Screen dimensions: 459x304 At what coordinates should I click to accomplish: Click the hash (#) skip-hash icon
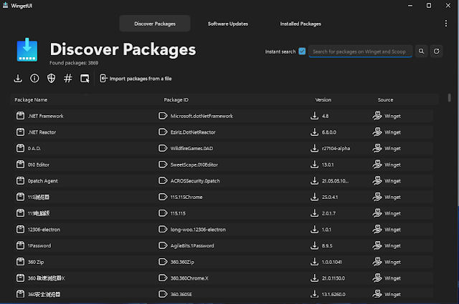[68, 79]
